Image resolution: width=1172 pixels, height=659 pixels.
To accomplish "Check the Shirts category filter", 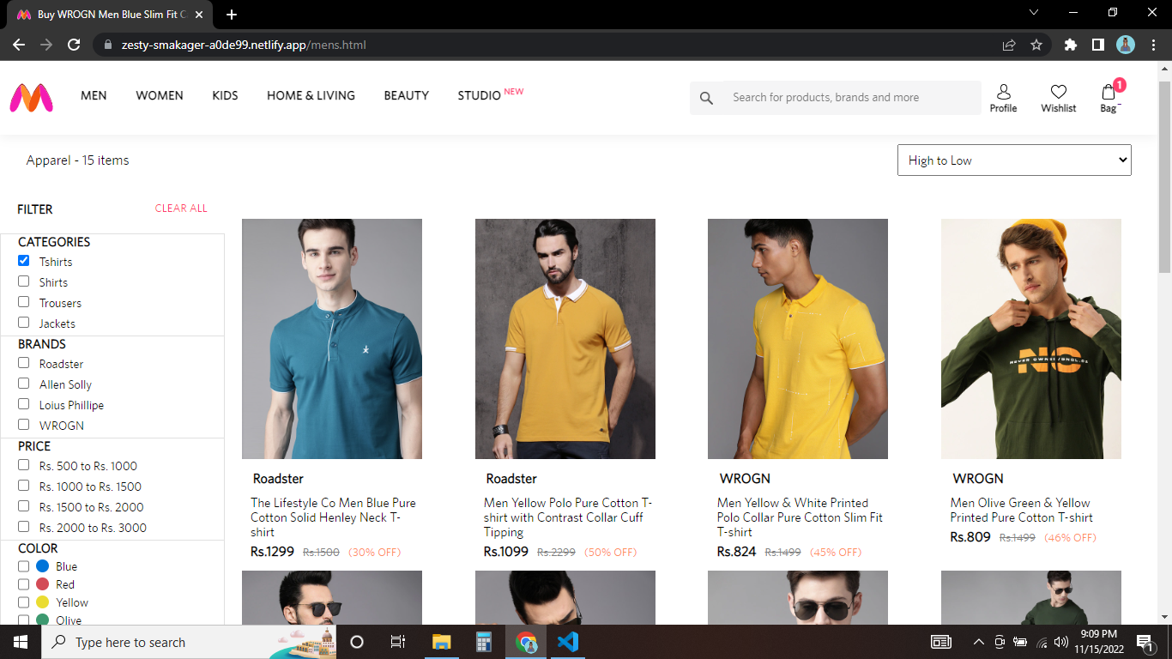I will (x=24, y=281).
